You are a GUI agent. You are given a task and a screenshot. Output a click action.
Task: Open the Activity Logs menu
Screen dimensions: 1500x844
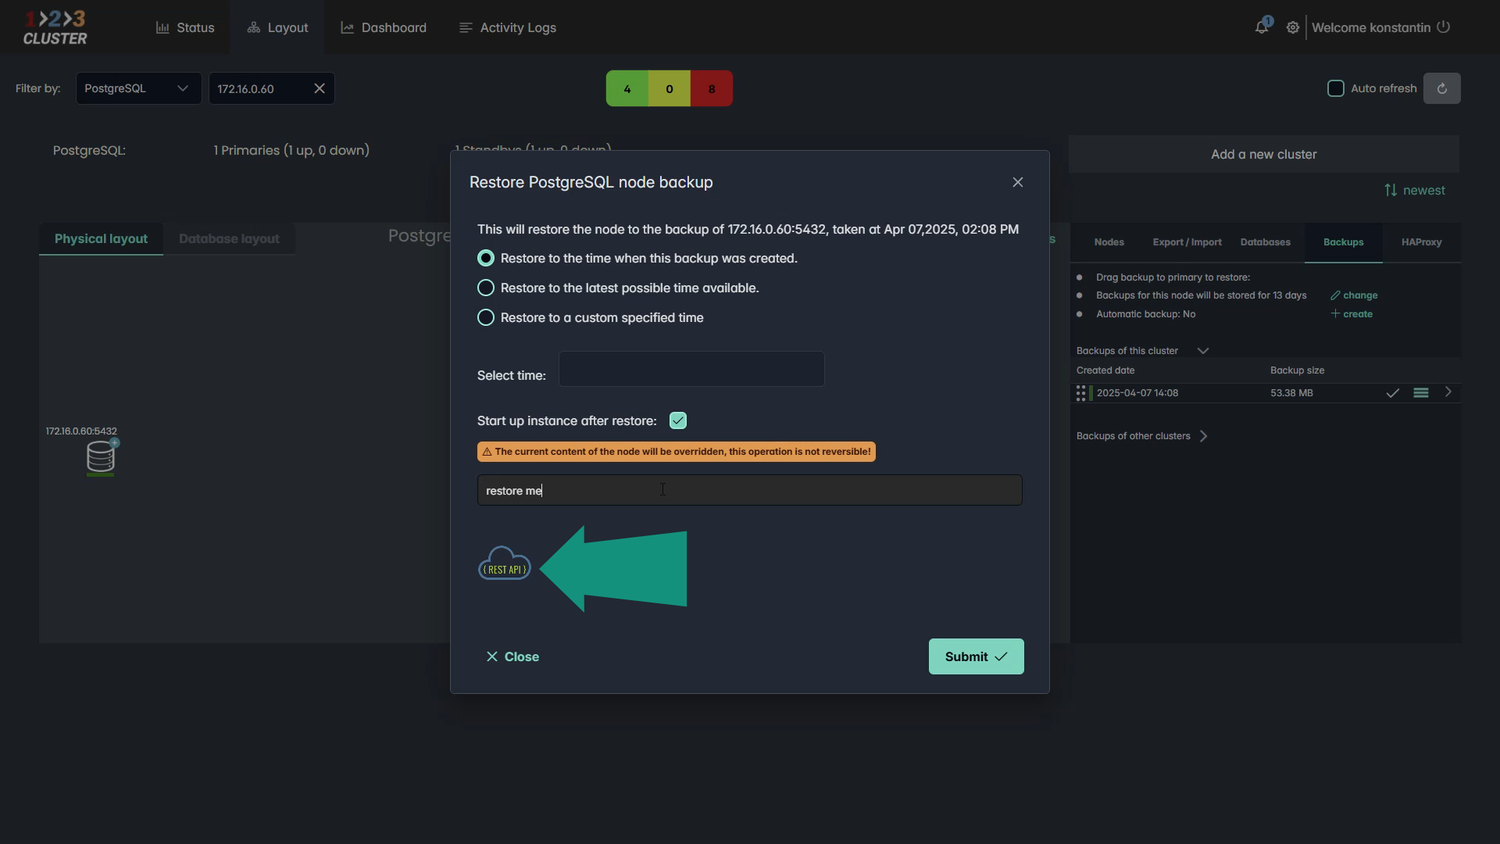(508, 27)
